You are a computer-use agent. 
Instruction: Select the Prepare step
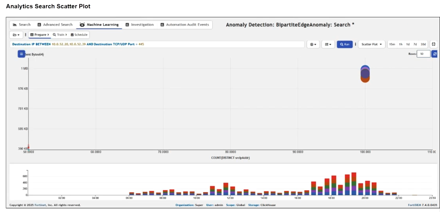(x=40, y=35)
